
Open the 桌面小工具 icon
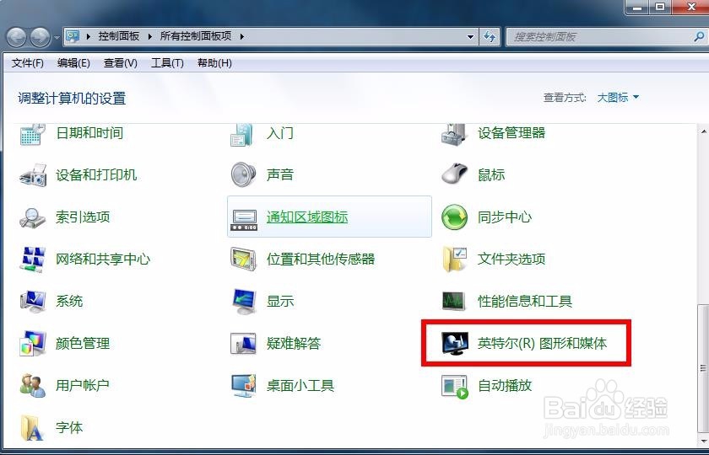(x=243, y=386)
